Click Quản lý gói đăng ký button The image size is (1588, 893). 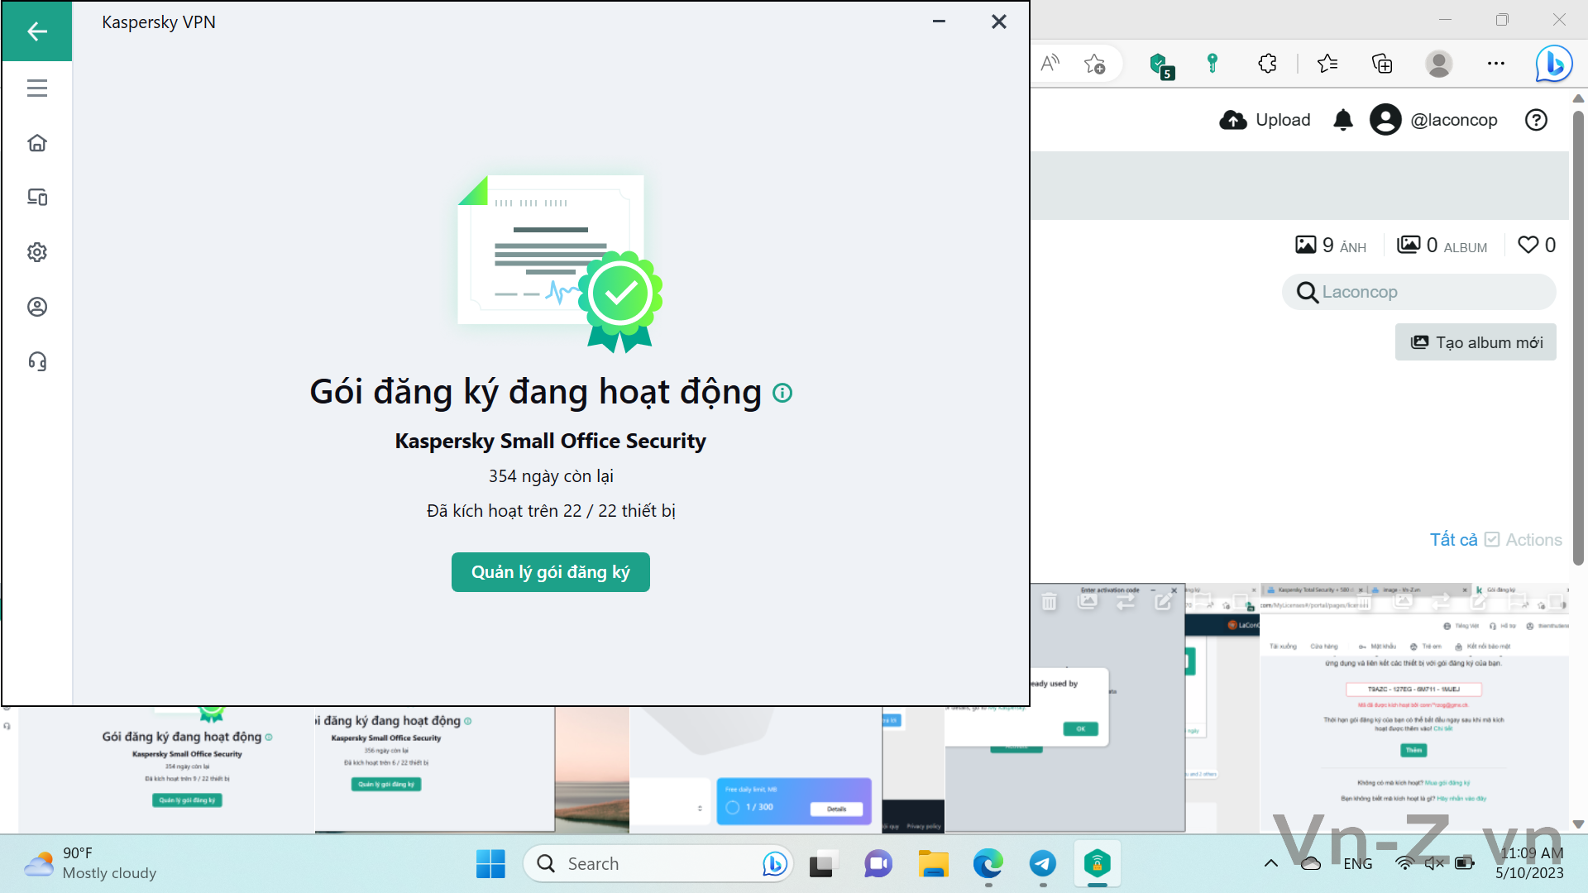(551, 572)
